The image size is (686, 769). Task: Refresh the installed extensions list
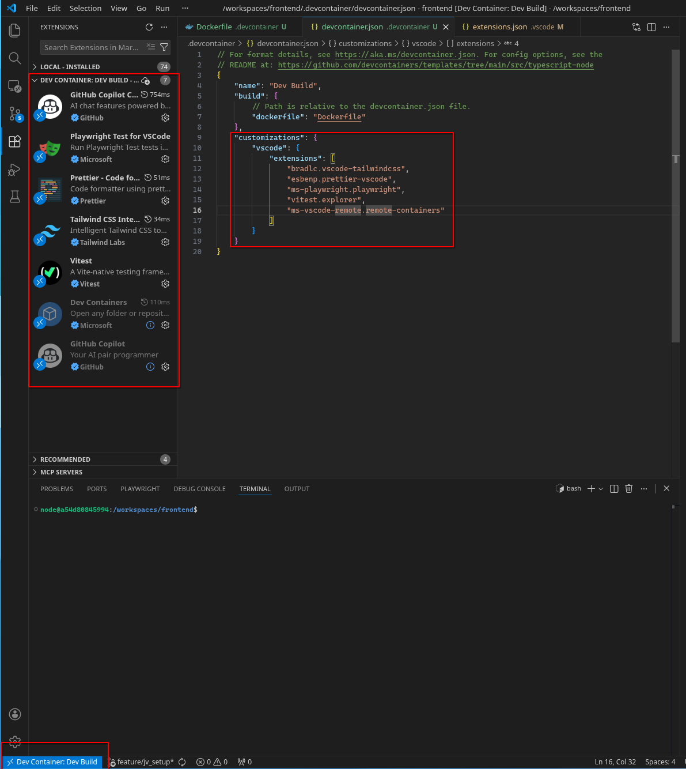point(149,27)
